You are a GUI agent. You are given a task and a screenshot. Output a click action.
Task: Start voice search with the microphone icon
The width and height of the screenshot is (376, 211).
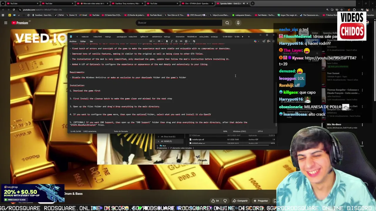pyautogui.click(x=238, y=23)
